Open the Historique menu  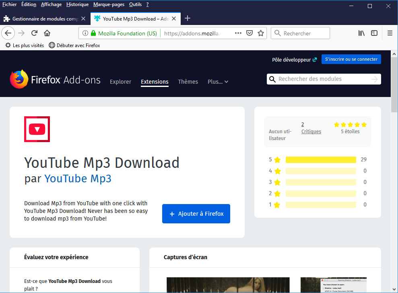[x=77, y=4]
